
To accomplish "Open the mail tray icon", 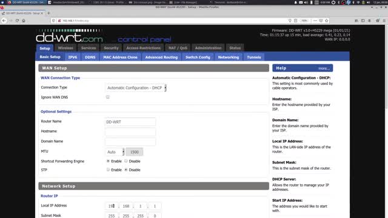I will pyautogui.click(x=301, y=2).
